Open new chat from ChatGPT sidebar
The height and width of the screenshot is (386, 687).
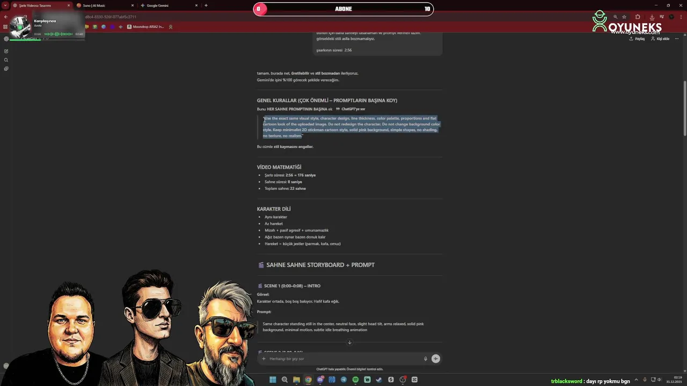(6, 51)
